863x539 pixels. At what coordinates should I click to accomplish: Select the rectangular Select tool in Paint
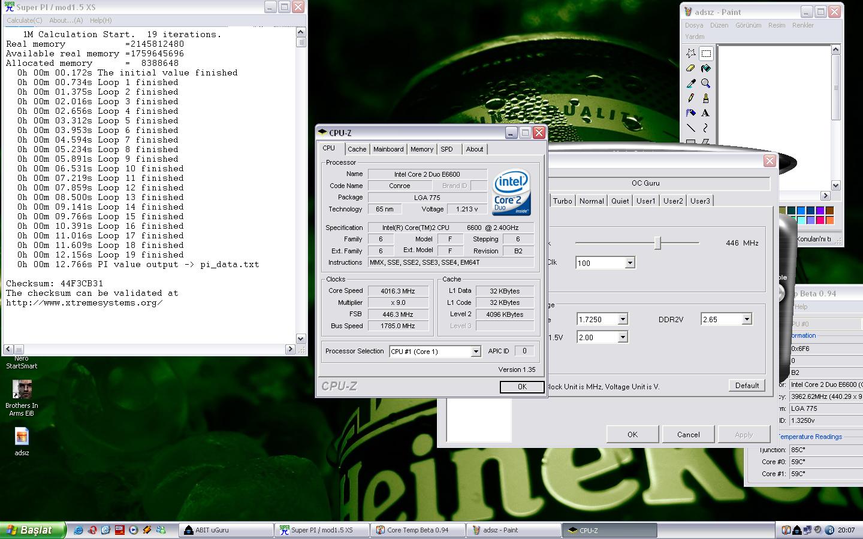click(706, 53)
